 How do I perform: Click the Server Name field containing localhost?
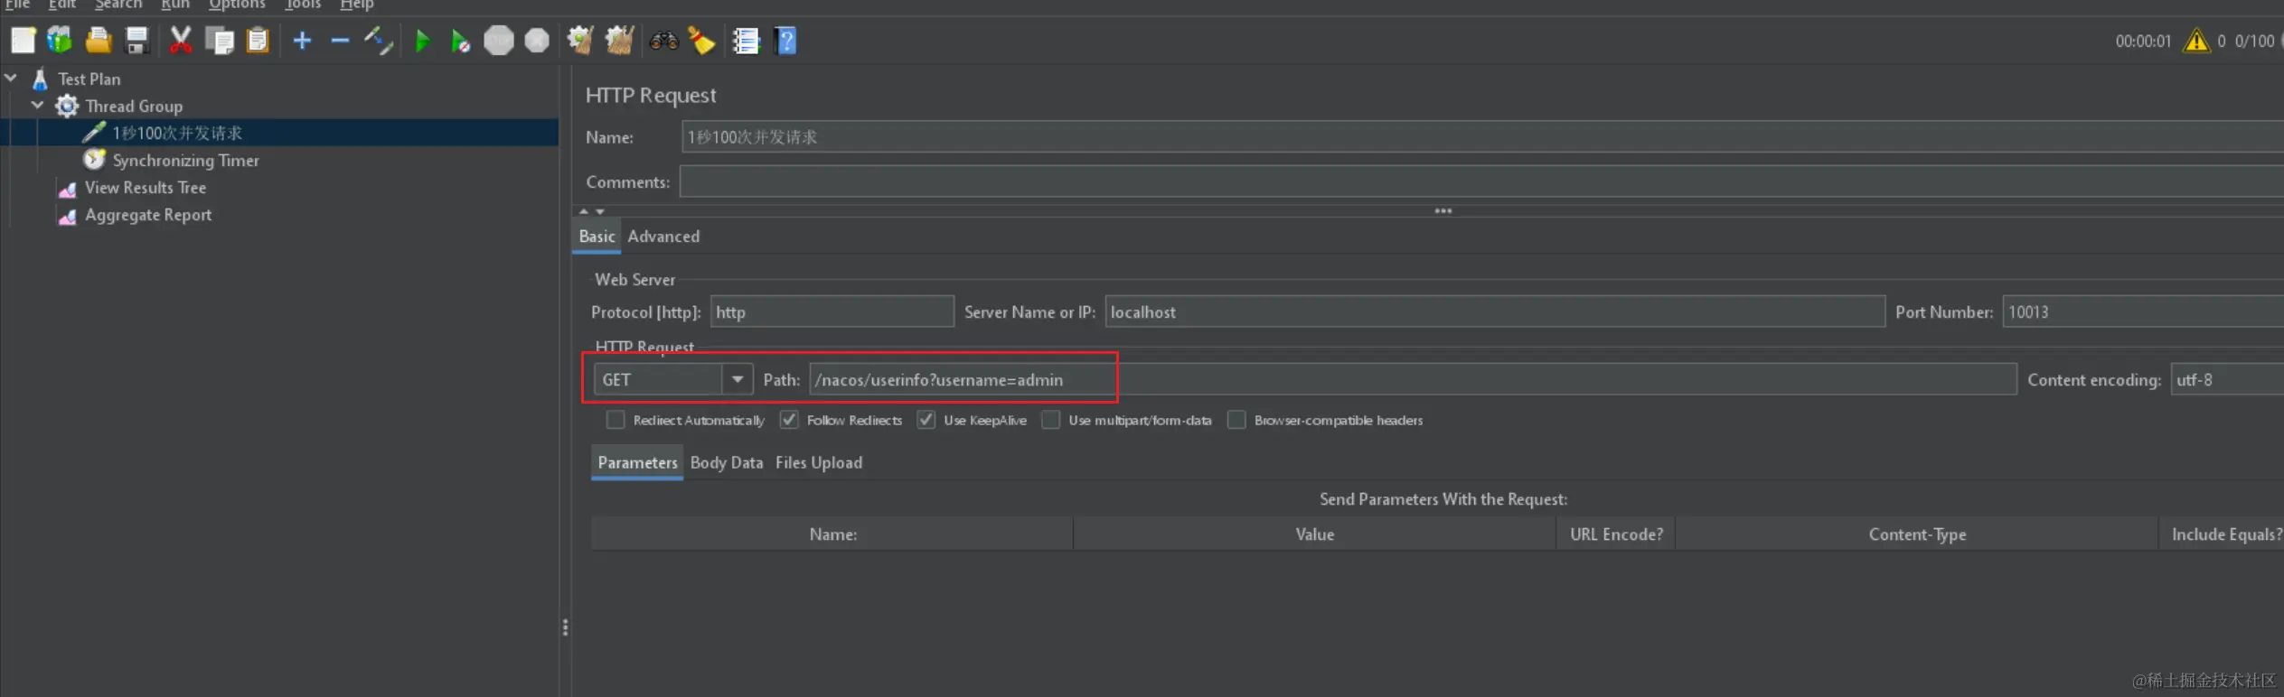pos(1495,311)
